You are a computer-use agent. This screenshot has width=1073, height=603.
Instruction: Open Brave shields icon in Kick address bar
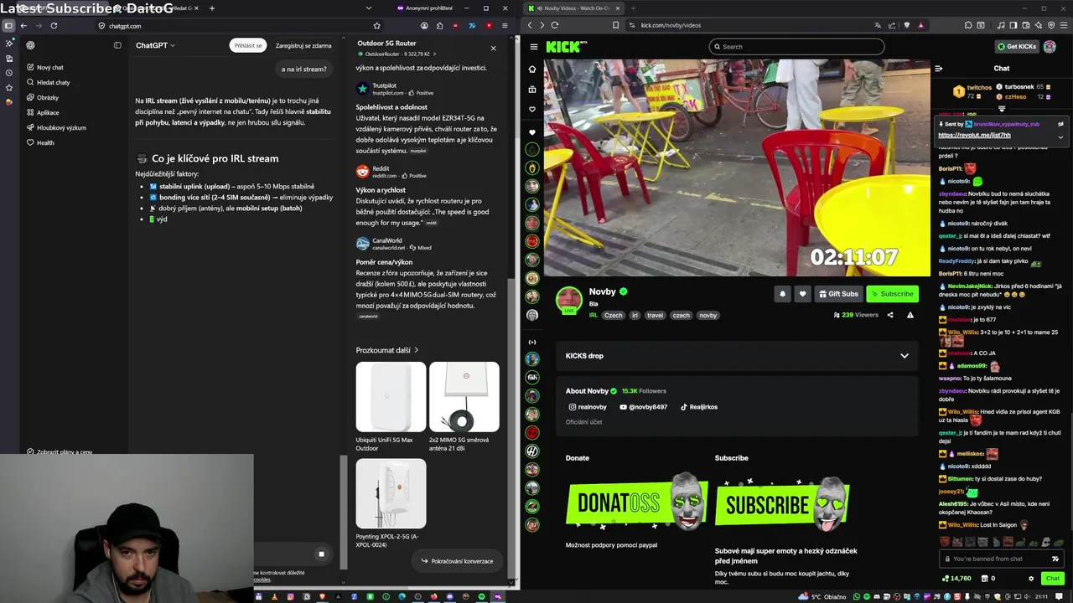906,25
